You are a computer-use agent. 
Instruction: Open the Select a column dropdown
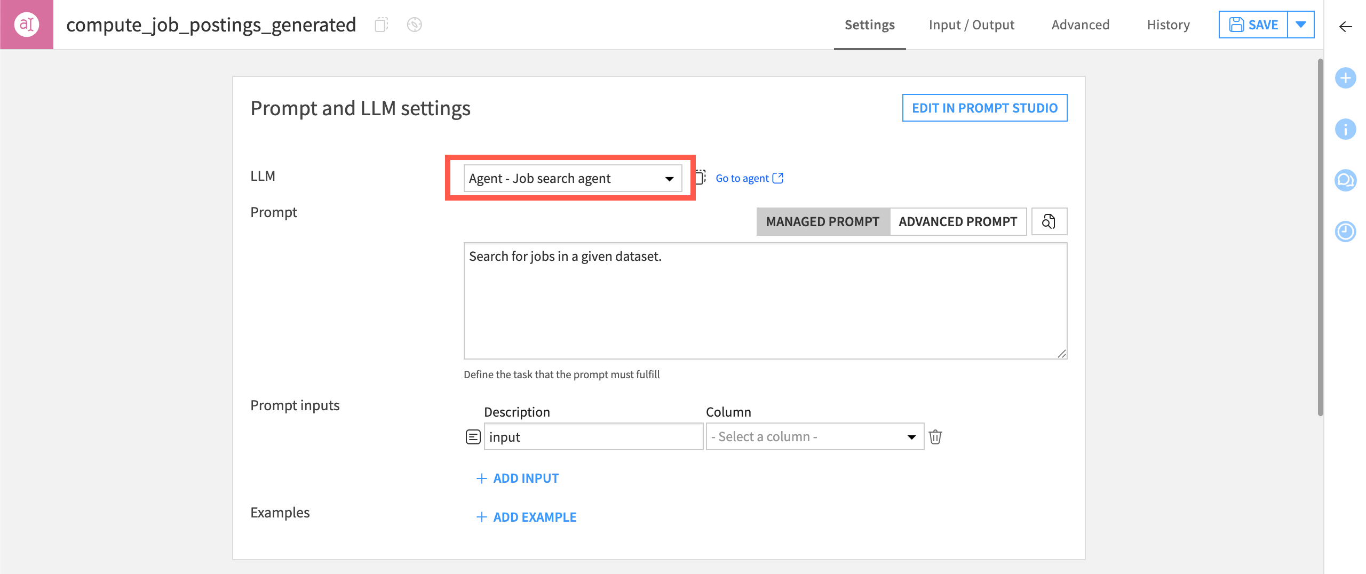point(814,436)
